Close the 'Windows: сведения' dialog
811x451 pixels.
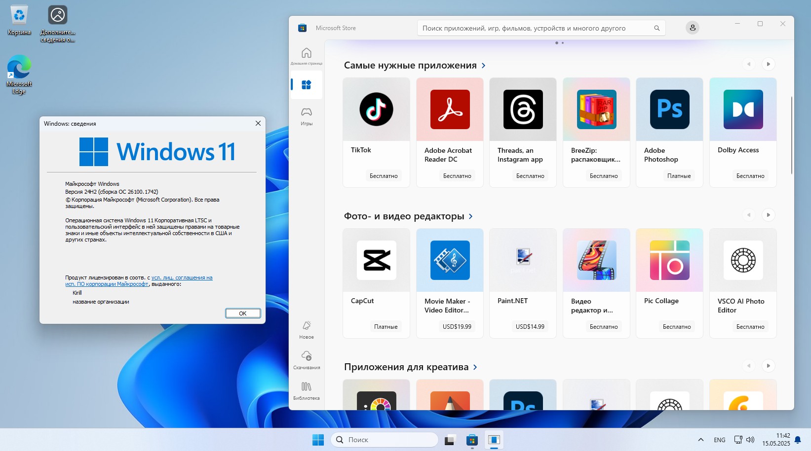(258, 123)
